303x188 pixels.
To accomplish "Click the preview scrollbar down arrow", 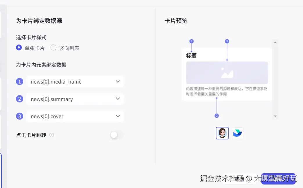I will click(x=275, y=116).
